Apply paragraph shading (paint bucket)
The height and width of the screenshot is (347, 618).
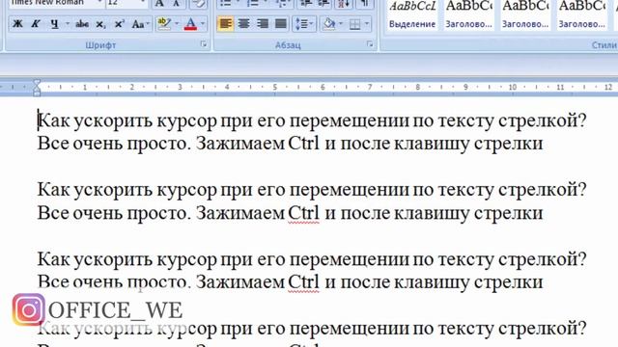329,24
